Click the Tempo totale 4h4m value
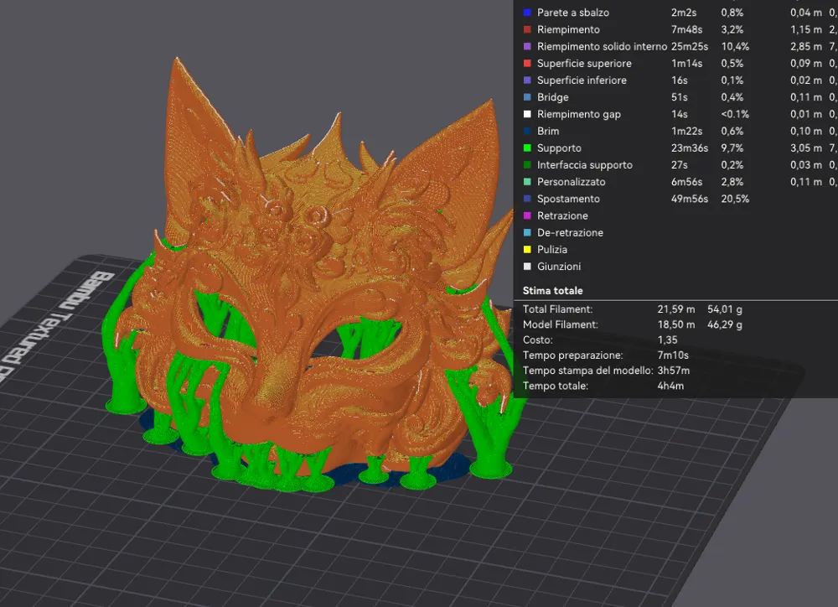Viewport: 838px width, 607px height. pos(671,386)
